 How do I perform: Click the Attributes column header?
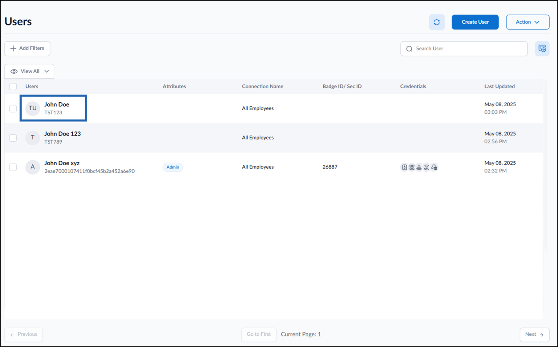pos(174,86)
